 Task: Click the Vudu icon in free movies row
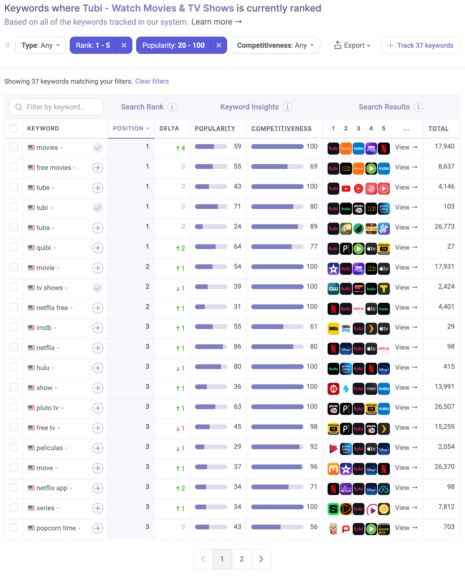click(x=384, y=168)
